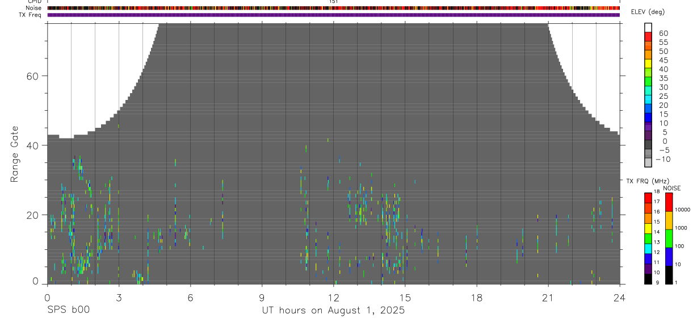Image resolution: width=697 pixels, height=322 pixels.
Task: Click the ELEV legend value '55'
Action: tap(663, 42)
